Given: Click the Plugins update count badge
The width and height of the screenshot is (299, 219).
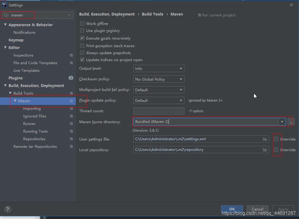Looking at the screenshot, I should coord(71,78).
